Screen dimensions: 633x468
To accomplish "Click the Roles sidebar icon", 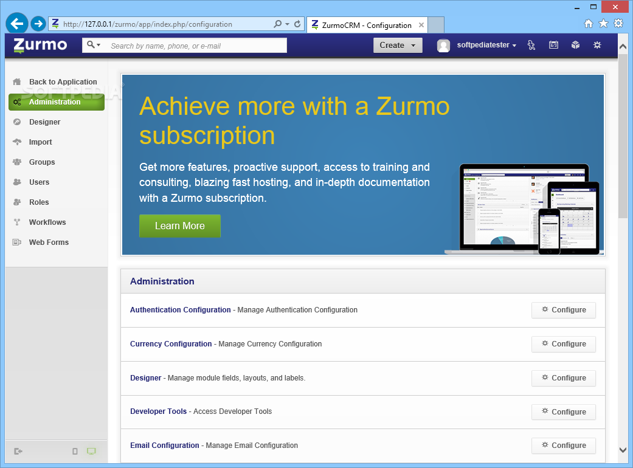I will 17,202.
